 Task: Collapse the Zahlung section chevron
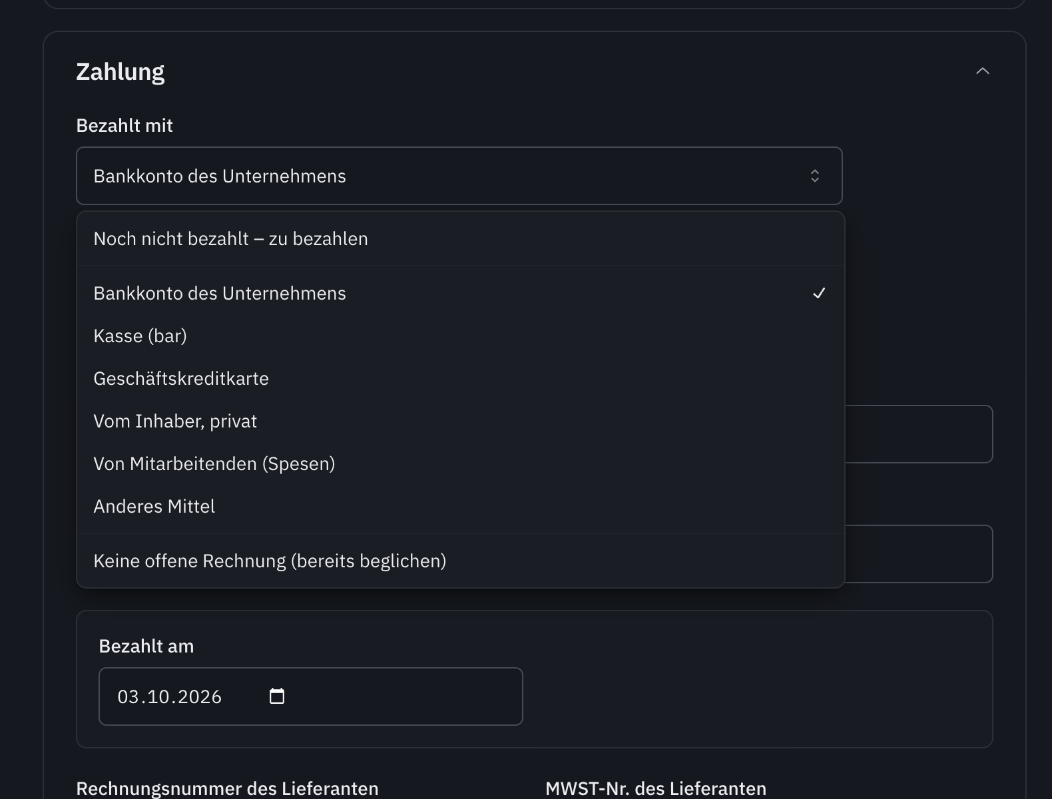tap(982, 71)
